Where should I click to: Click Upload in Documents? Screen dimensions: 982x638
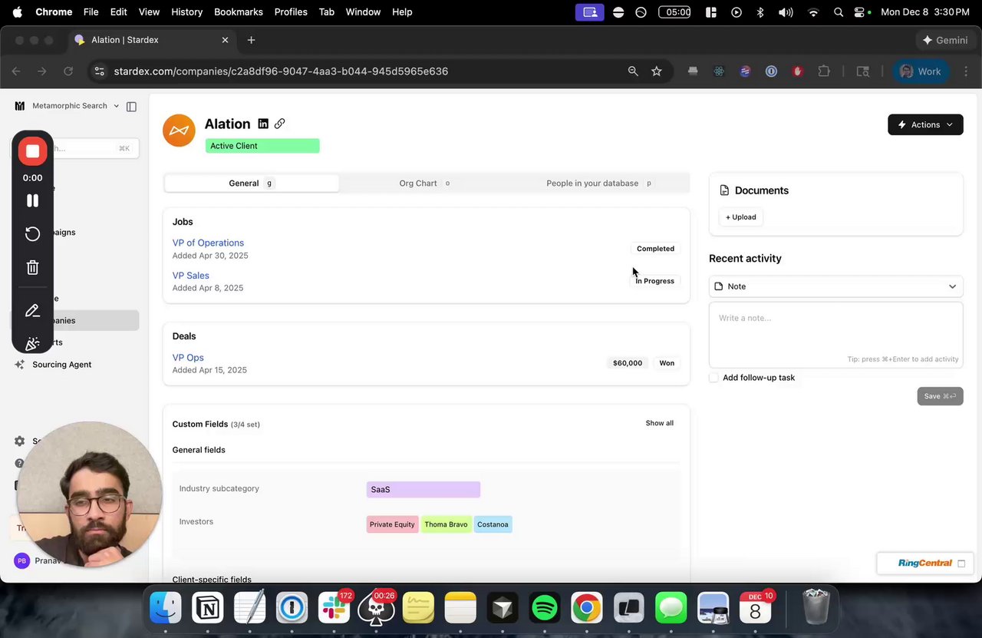point(741,217)
